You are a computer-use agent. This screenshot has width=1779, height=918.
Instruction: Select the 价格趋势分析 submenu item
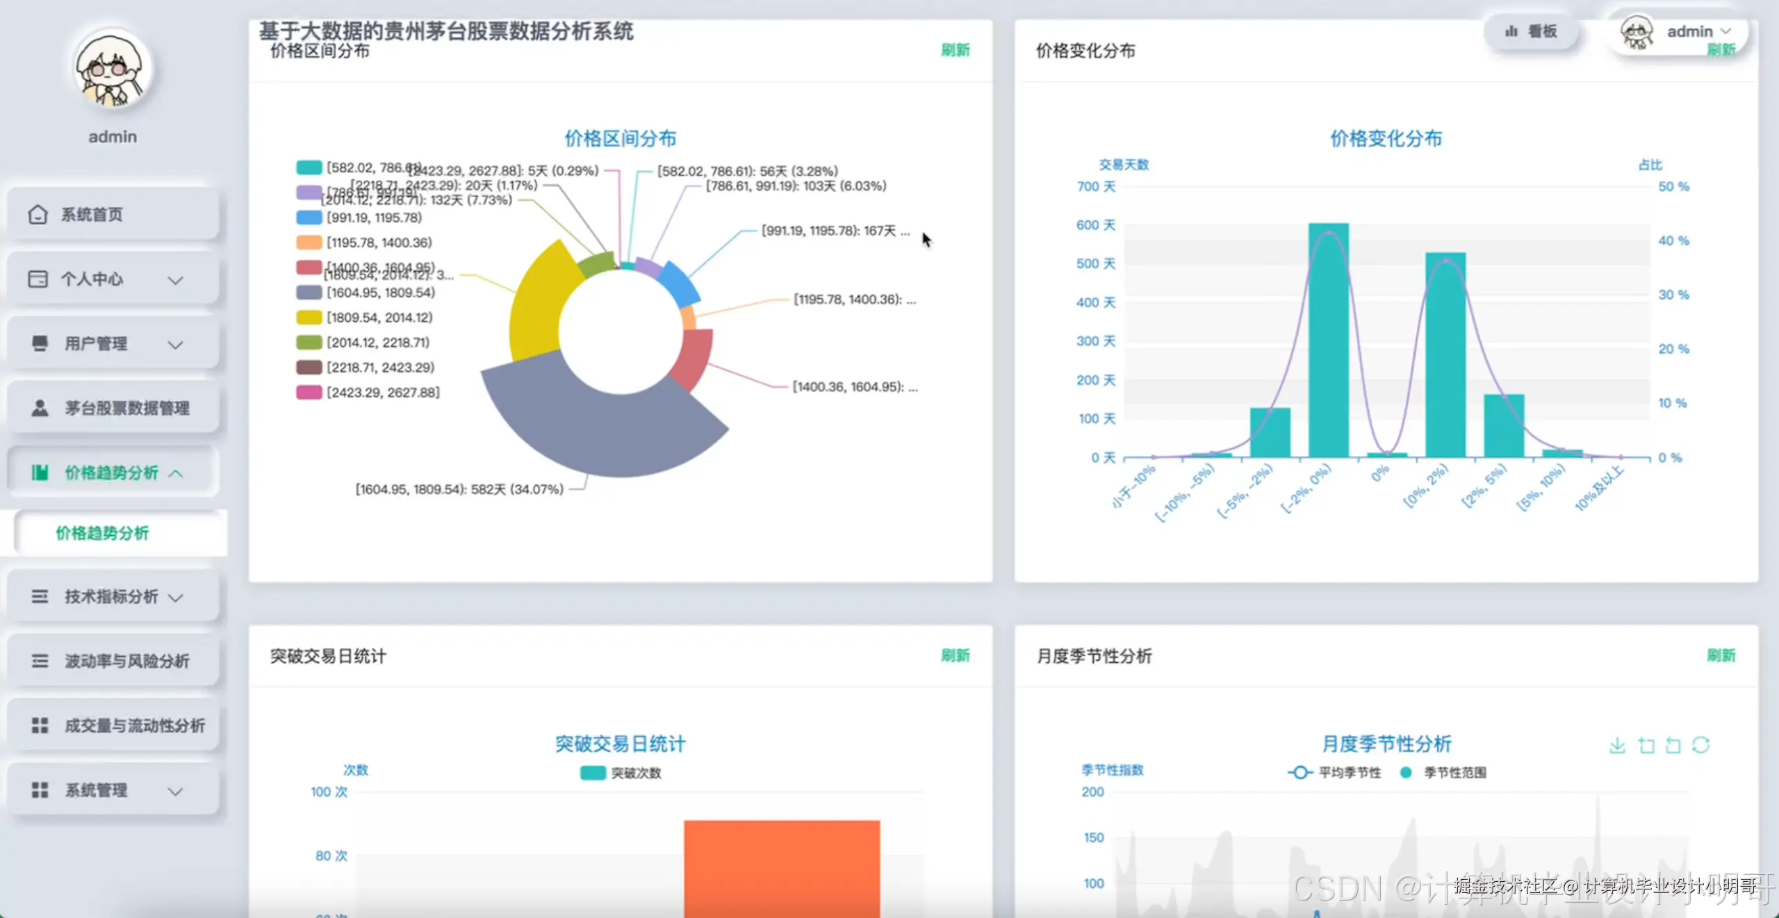tap(102, 533)
